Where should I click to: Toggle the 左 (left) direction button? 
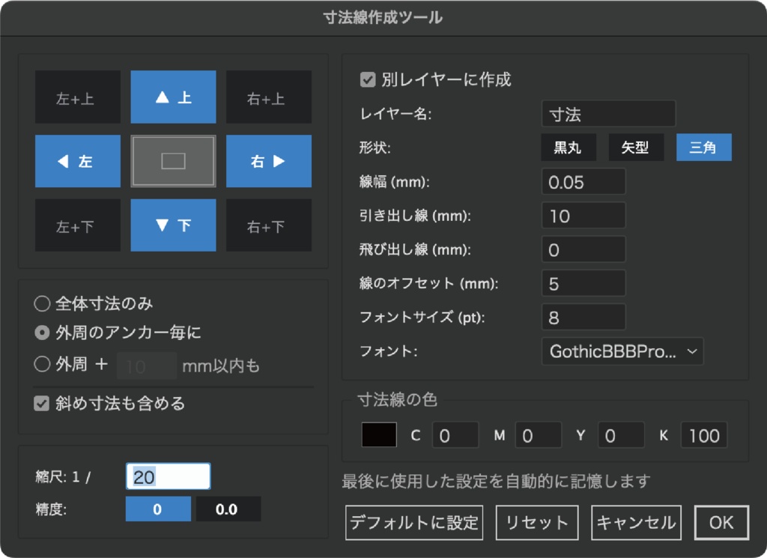click(78, 161)
